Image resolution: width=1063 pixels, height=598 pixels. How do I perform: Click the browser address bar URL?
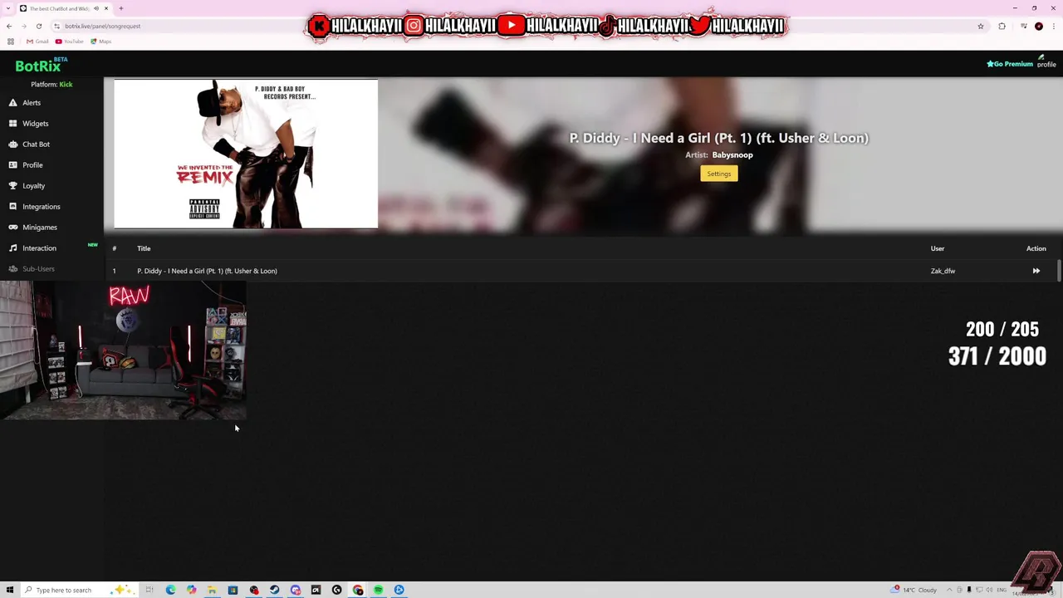103,26
